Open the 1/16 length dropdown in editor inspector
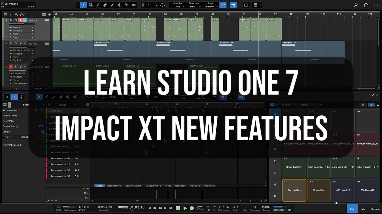Viewport: 382px width, 214px height. (x=7, y=137)
